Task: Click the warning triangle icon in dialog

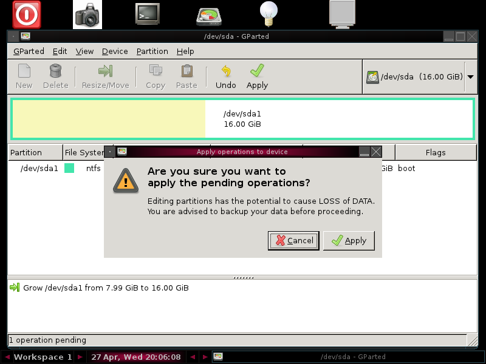Action: 126,180
